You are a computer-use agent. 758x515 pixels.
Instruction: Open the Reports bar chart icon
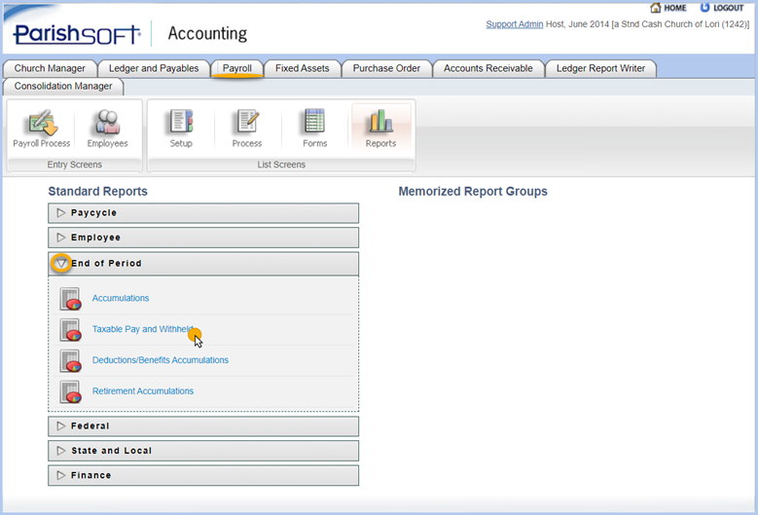[380, 121]
